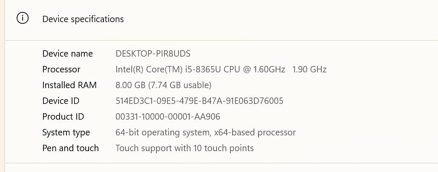Viewport: 438px width, 172px height.
Task: Expand the Device specifications header
Action: [83, 19]
